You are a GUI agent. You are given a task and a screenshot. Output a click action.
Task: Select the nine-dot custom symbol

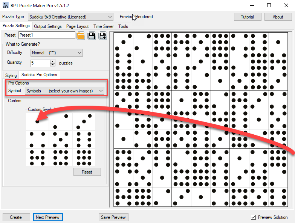click(84, 157)
